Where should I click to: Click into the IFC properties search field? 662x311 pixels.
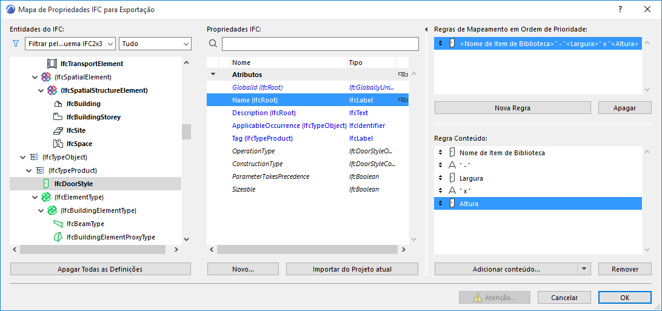click(x=321, y=44)
